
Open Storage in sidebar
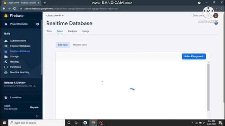pyautogui.click(x=14, y=57)
